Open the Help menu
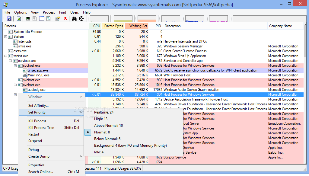The image size is (309, 176). point(87,12)
